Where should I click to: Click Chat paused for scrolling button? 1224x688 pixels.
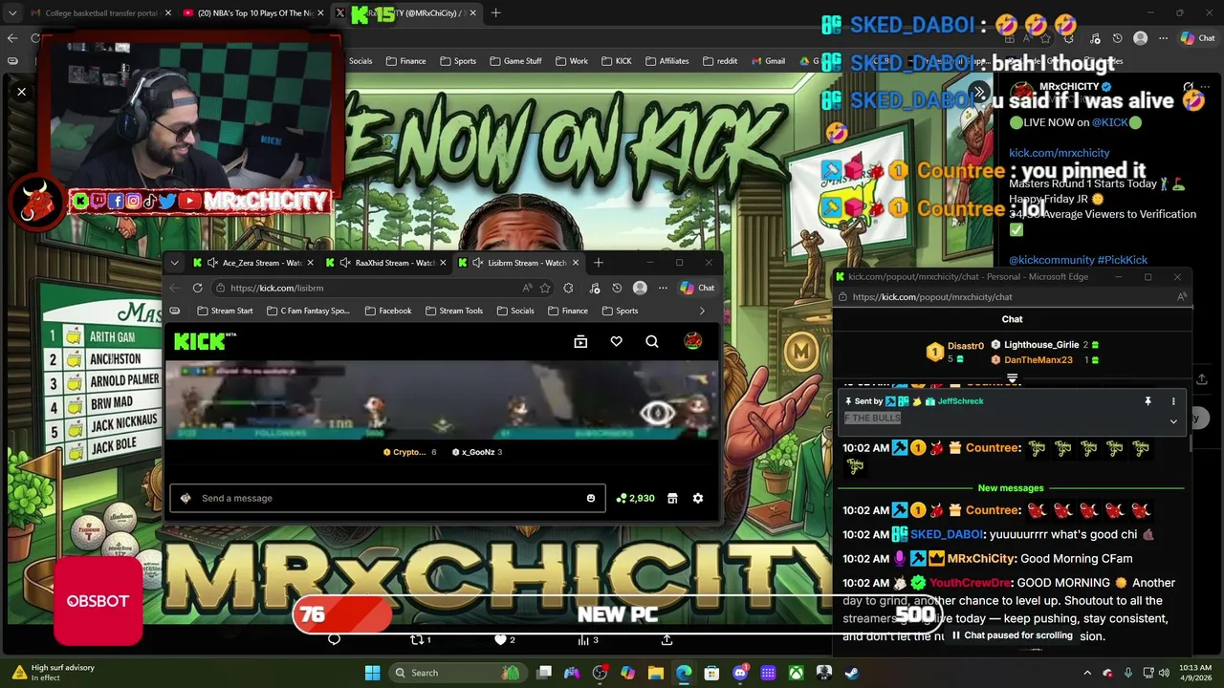coord(1012,635)
